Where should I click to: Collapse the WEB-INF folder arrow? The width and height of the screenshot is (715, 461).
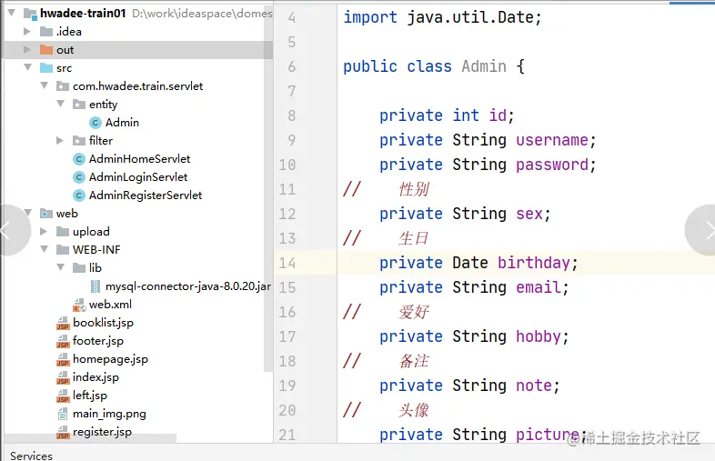tap(45, 249)
